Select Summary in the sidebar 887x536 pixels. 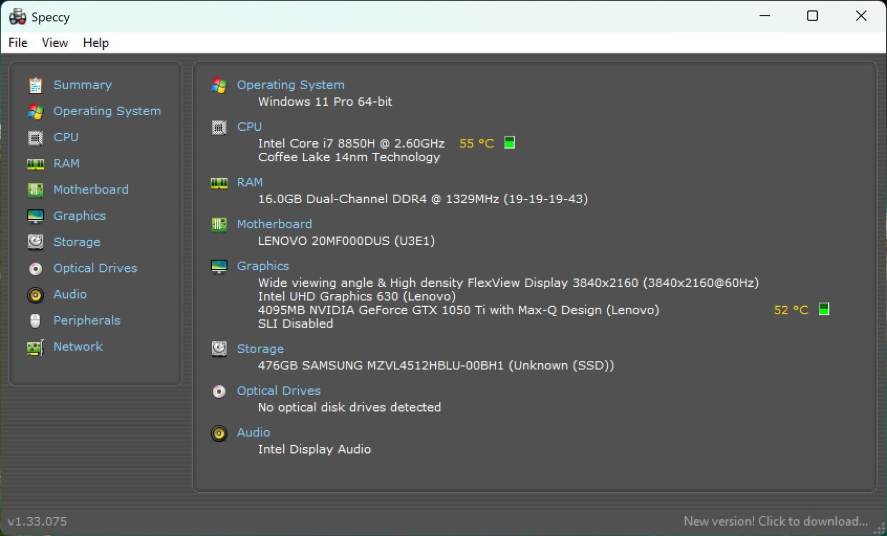click(x=83, y=85)
